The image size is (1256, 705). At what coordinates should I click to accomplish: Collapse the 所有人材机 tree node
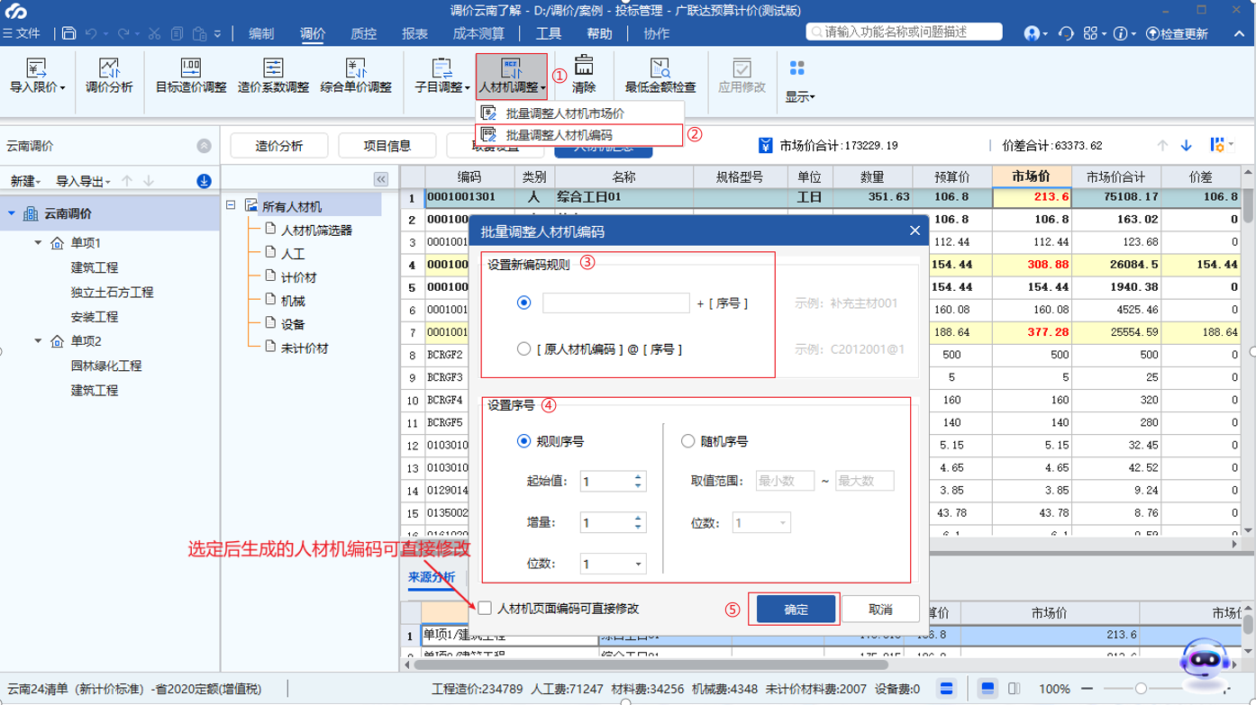click(232, 205)
